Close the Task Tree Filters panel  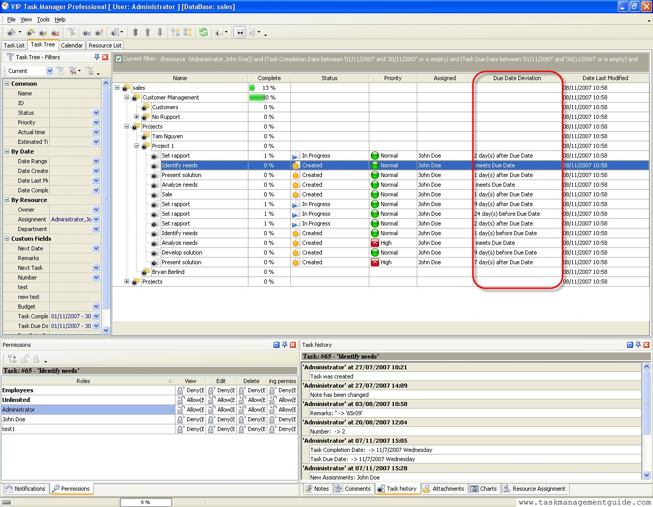point(105,57)
